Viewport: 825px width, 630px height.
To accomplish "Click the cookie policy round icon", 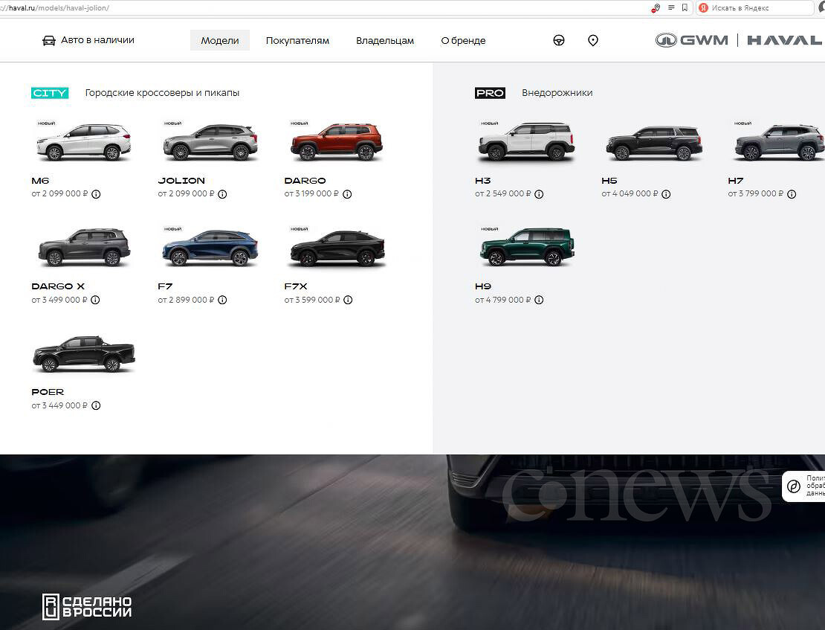I will pos(794,486).
